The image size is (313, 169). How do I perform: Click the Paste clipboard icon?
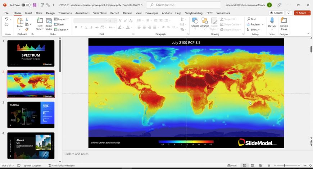[x=20, y=21]
